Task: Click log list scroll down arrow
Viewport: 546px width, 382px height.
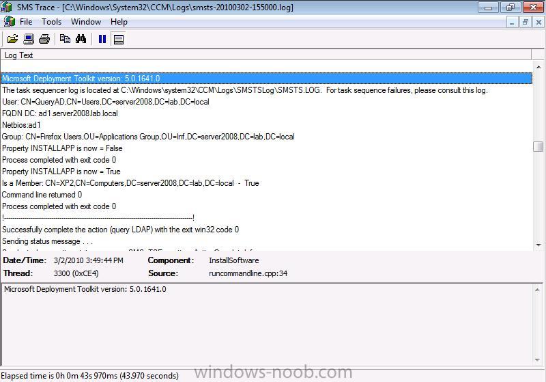Action: point(538,245)
